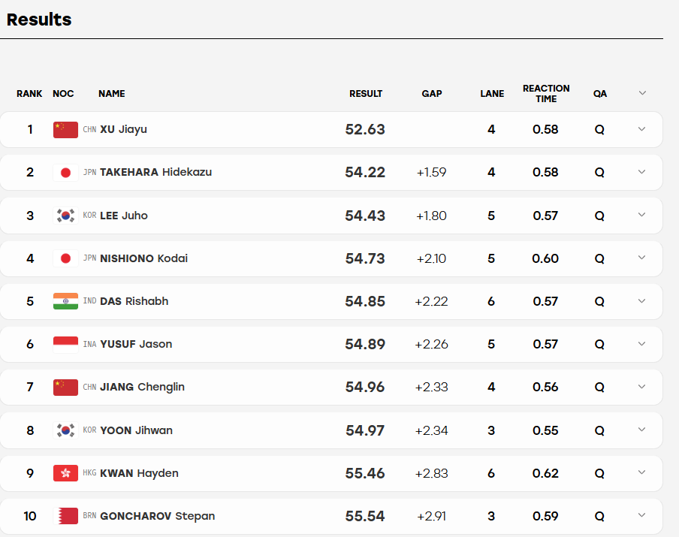
Task: Select LEE Juho's result time 54.43
Action: (x=365, y=216)
